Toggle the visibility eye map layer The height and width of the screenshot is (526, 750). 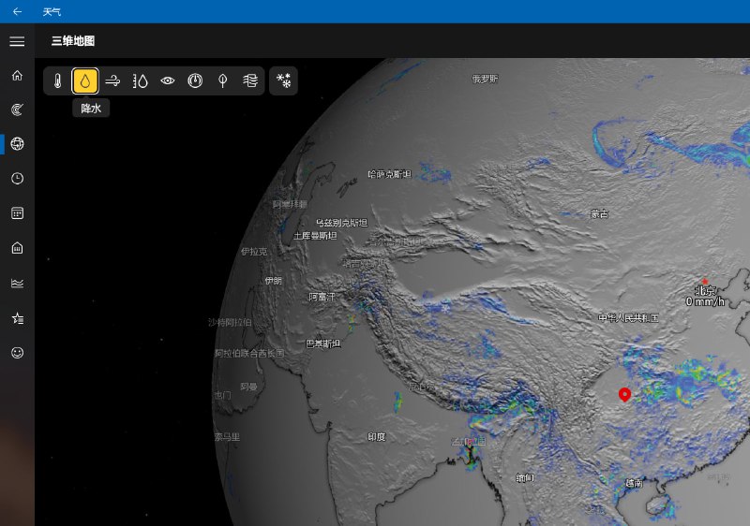[x=168, y=81]
